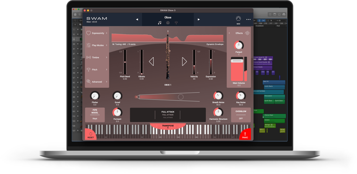Toggle the Overblow OFF switch
The width and height of the screenshot is (357, 174).
tap(241, 115)
